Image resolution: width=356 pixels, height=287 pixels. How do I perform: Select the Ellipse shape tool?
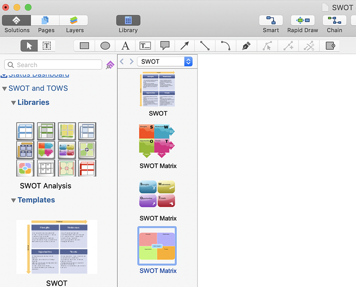pyautogui.click(x=105, y=46)
